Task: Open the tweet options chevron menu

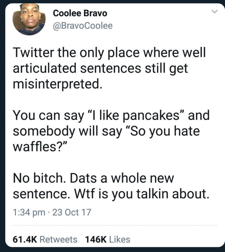Action: coord(213,12)
